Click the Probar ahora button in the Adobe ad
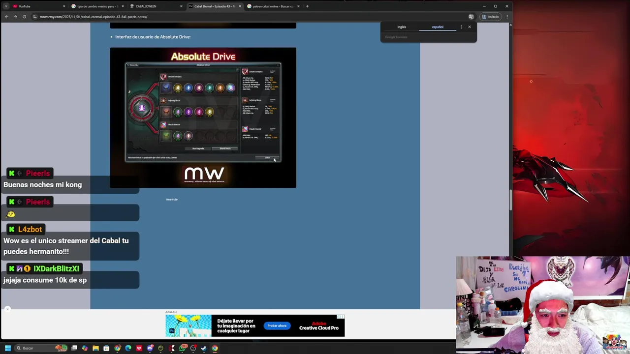 click(x=277, y=325)
